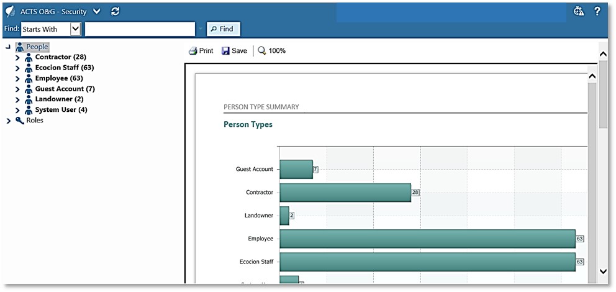
Task: Expand the System User (4) node
Action: click(x=17, y=111)
